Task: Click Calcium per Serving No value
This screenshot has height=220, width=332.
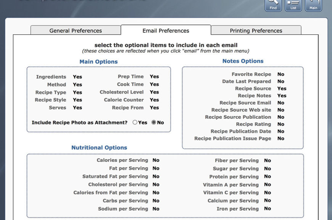Action: pos(268,201)
